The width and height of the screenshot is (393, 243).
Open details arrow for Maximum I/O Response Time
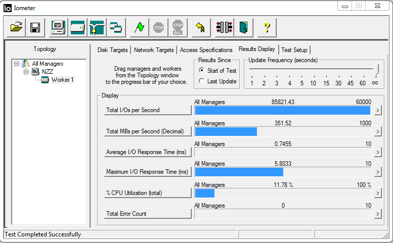coord(378,172)
